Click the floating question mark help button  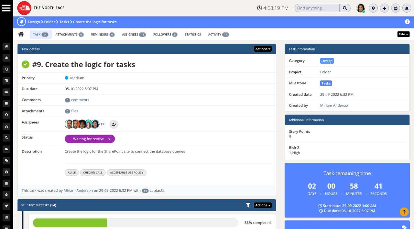coord(404,212)
